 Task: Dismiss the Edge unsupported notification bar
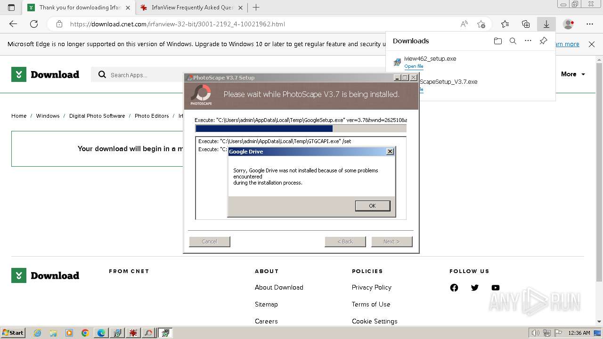[592, 44]
